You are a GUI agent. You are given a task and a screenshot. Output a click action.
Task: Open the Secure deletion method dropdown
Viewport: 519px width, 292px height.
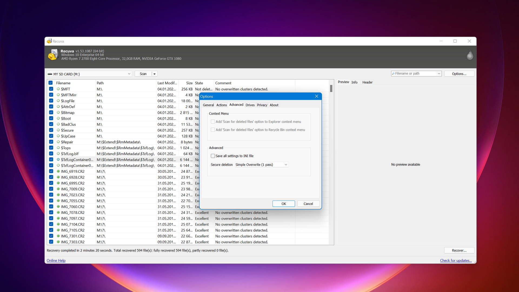[x=261, y=165]
